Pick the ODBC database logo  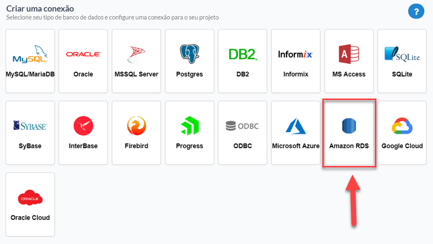click(x=242, y=126)
